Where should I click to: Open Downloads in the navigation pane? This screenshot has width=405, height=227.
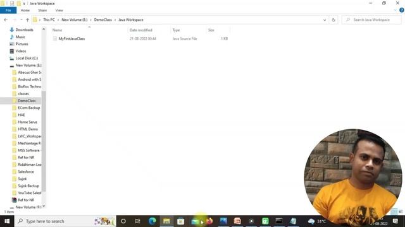(24, 30)
